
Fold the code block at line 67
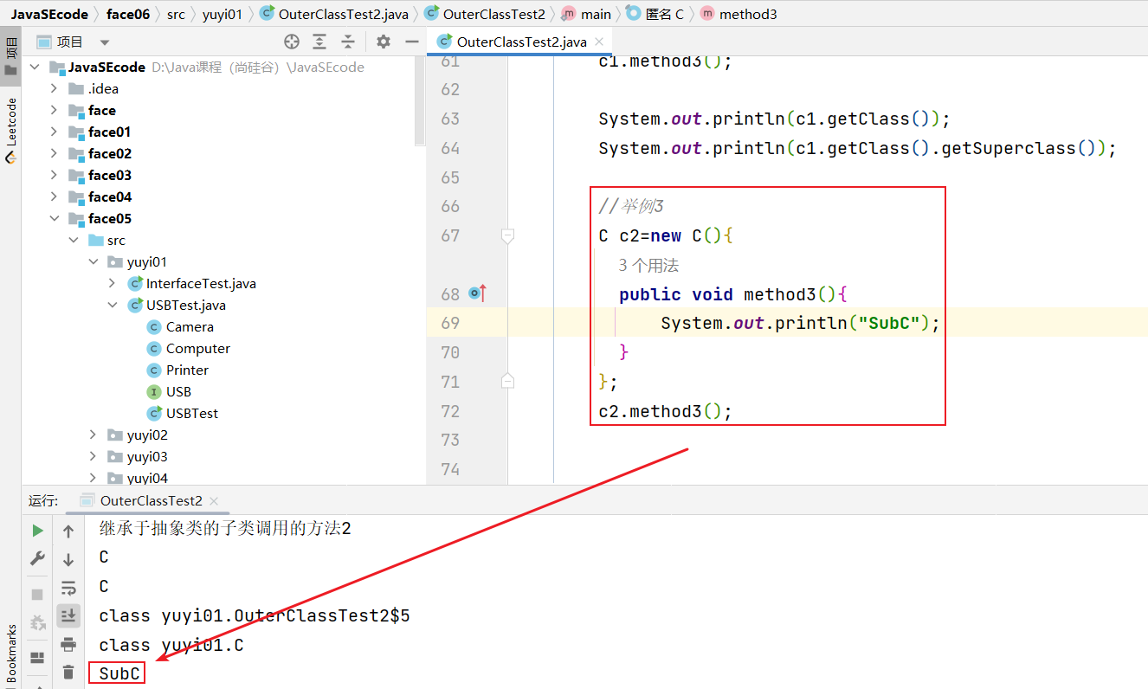[508, 235]
